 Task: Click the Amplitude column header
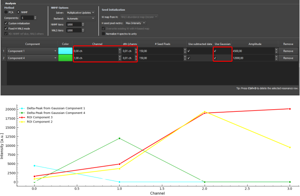255,44
